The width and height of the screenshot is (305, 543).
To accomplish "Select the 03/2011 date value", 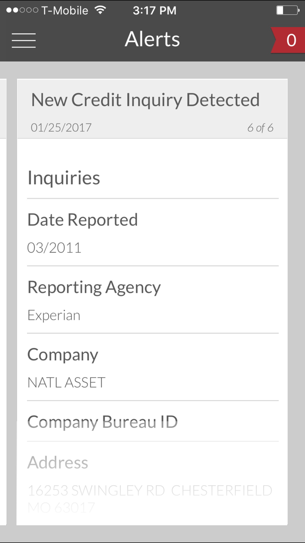I will pos(54,248).
